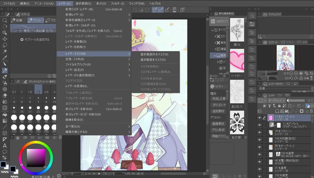314x178 pixels.
Task: Click the navigator flip horizontal icon
Action: click(306, 78)
